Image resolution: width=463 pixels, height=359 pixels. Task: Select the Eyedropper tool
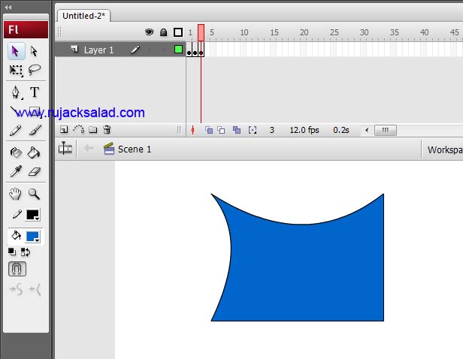(x=16, y=171)
